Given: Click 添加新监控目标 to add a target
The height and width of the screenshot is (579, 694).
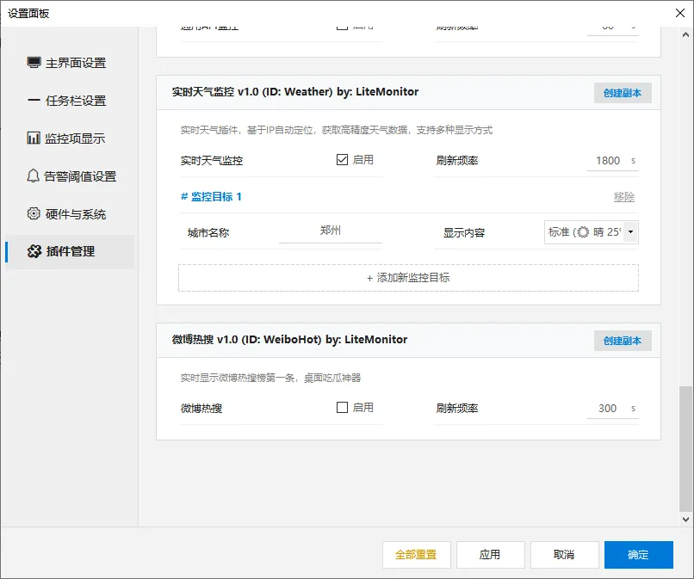Looking at the screenshot, I should click(x=408, y=277).
